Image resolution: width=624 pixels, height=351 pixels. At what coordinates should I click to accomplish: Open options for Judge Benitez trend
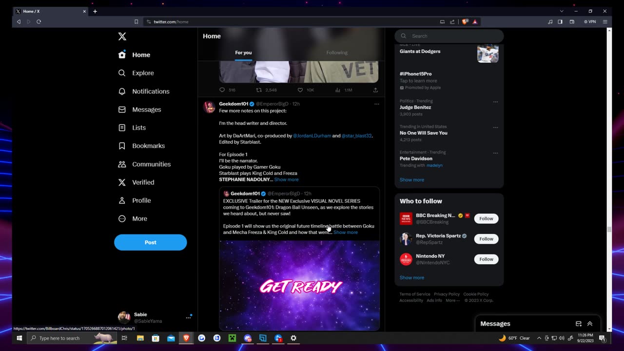[x=495, y=102]
